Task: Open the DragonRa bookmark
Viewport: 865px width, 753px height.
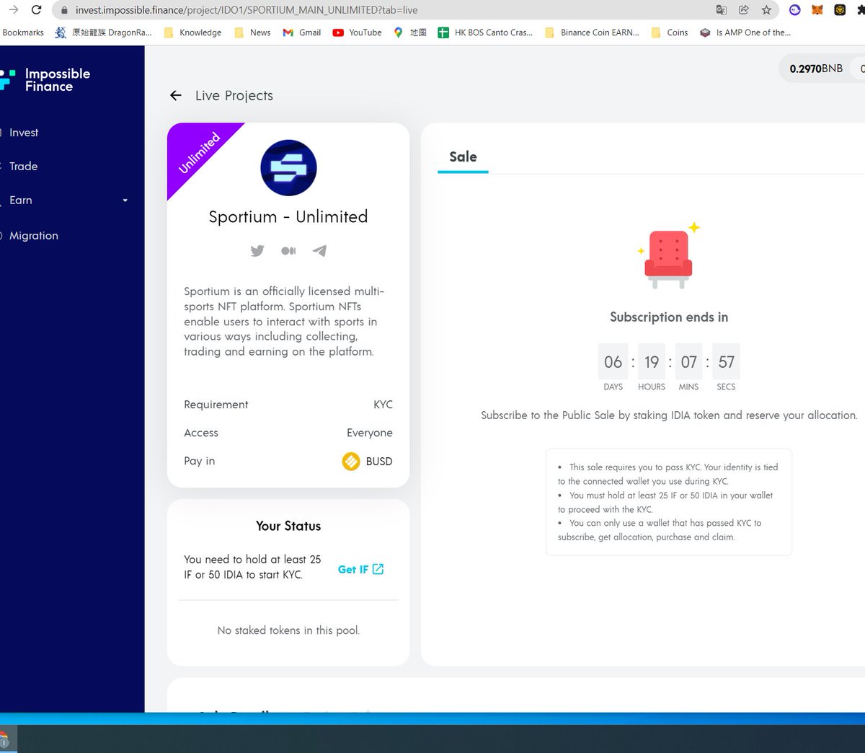Action: tap(103, 32)
